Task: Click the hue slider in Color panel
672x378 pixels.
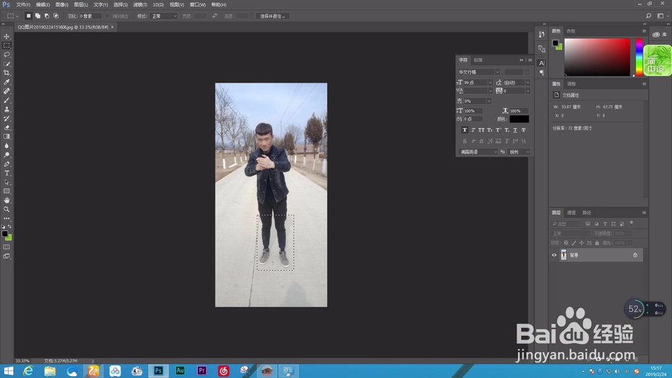Action: [x=639, y=57]
